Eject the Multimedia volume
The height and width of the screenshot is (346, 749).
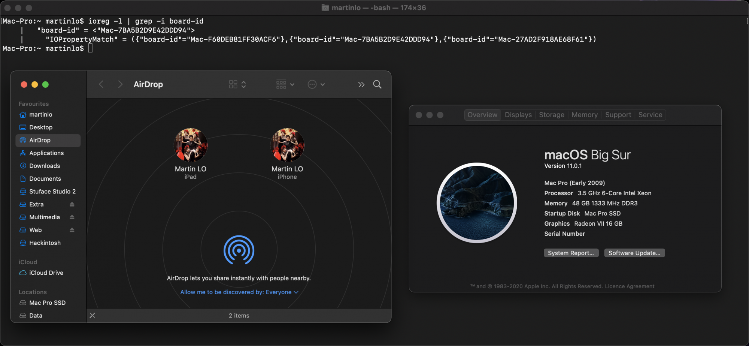click(72, 217)
